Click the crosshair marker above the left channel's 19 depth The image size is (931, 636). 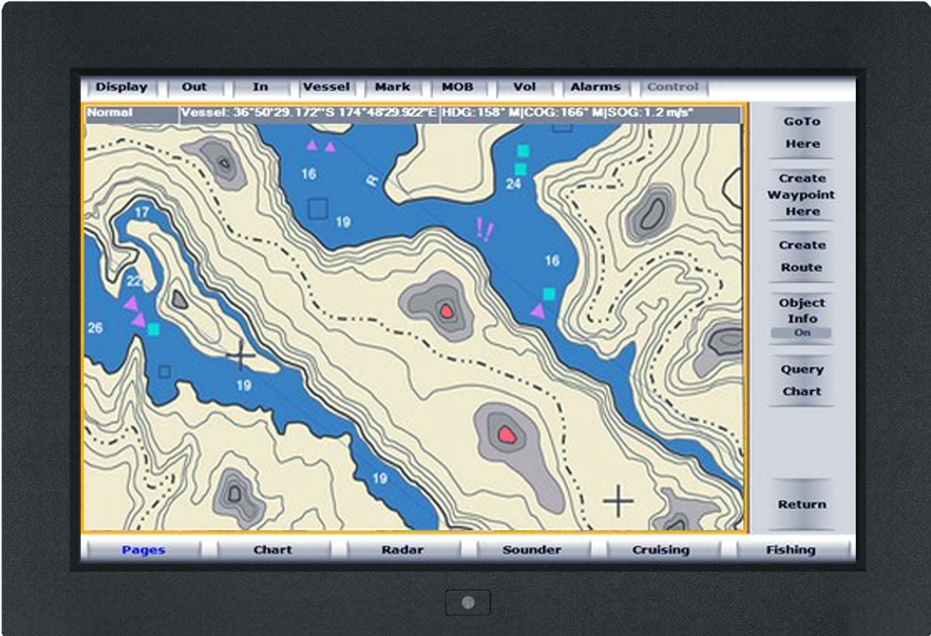(x=241, y=356)
